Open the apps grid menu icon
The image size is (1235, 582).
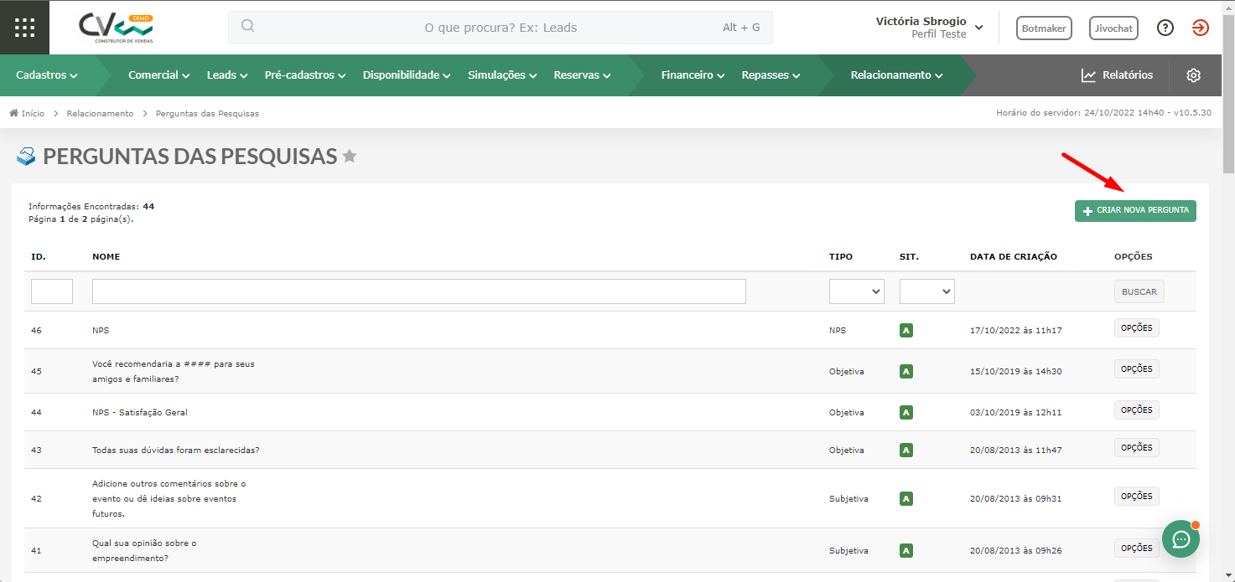tap(25, 28)
